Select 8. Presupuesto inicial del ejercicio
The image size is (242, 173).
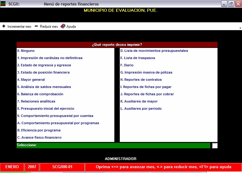(x=46, y=109)
